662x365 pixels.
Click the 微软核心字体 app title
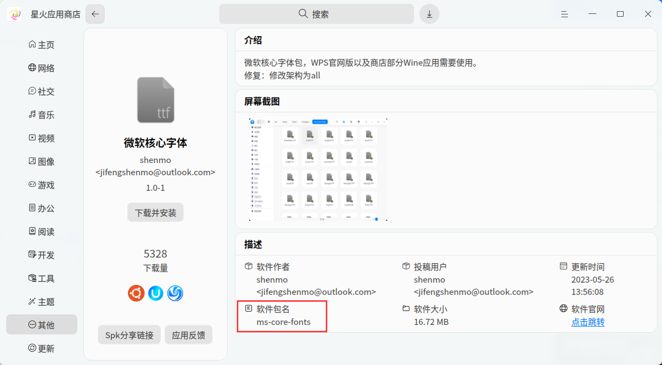(155, 143)
